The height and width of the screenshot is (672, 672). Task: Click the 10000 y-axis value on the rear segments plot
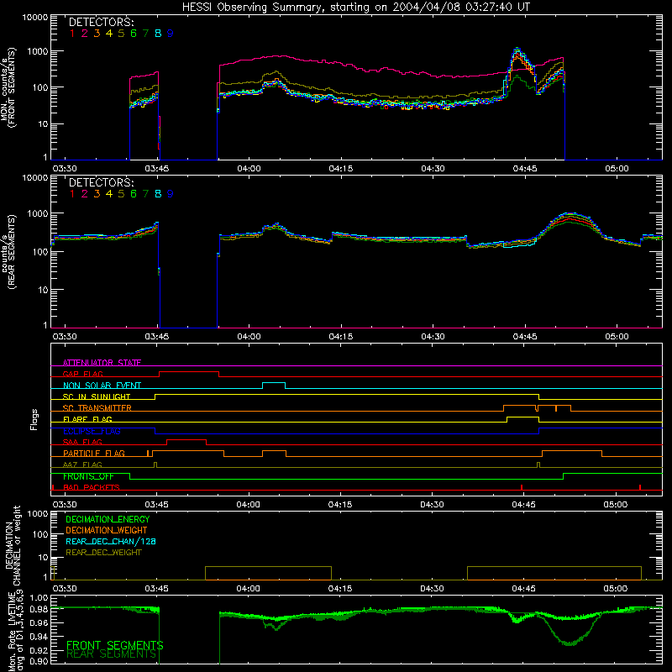(x=34, y=178)
